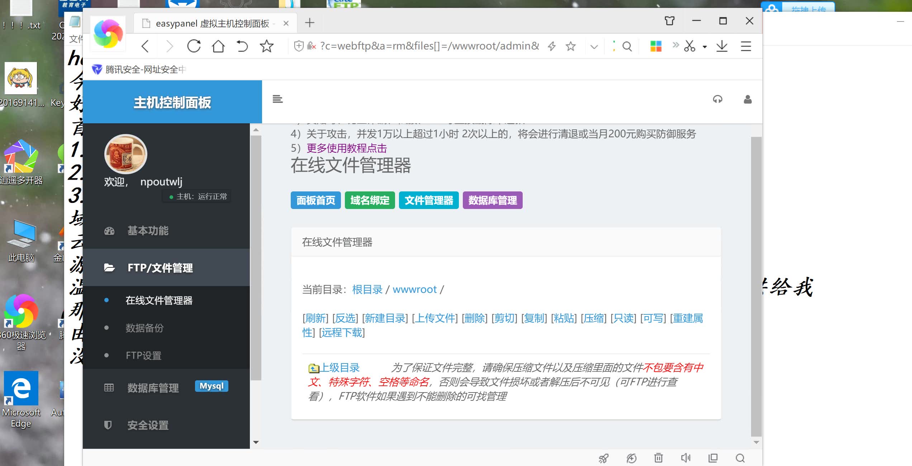Viewport: 912px width, 466px height.
Task: Click the 压缩 link
Action: point(594,318)
